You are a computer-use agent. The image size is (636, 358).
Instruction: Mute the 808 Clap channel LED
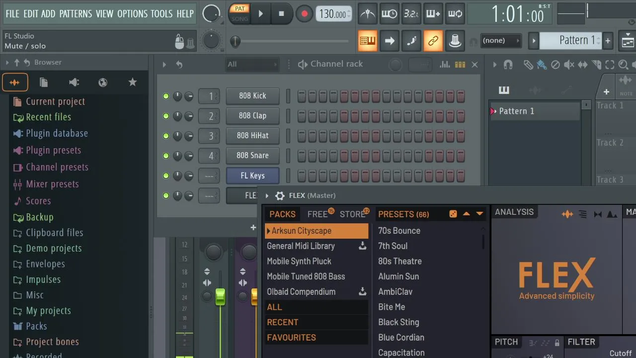[166, 116]
